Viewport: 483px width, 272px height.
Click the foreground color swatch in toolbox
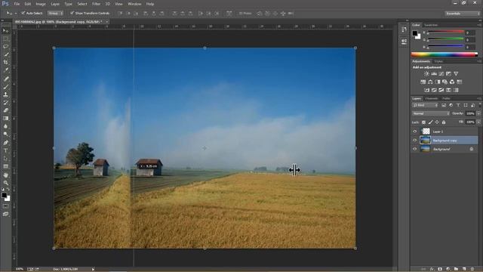(4, 195)
